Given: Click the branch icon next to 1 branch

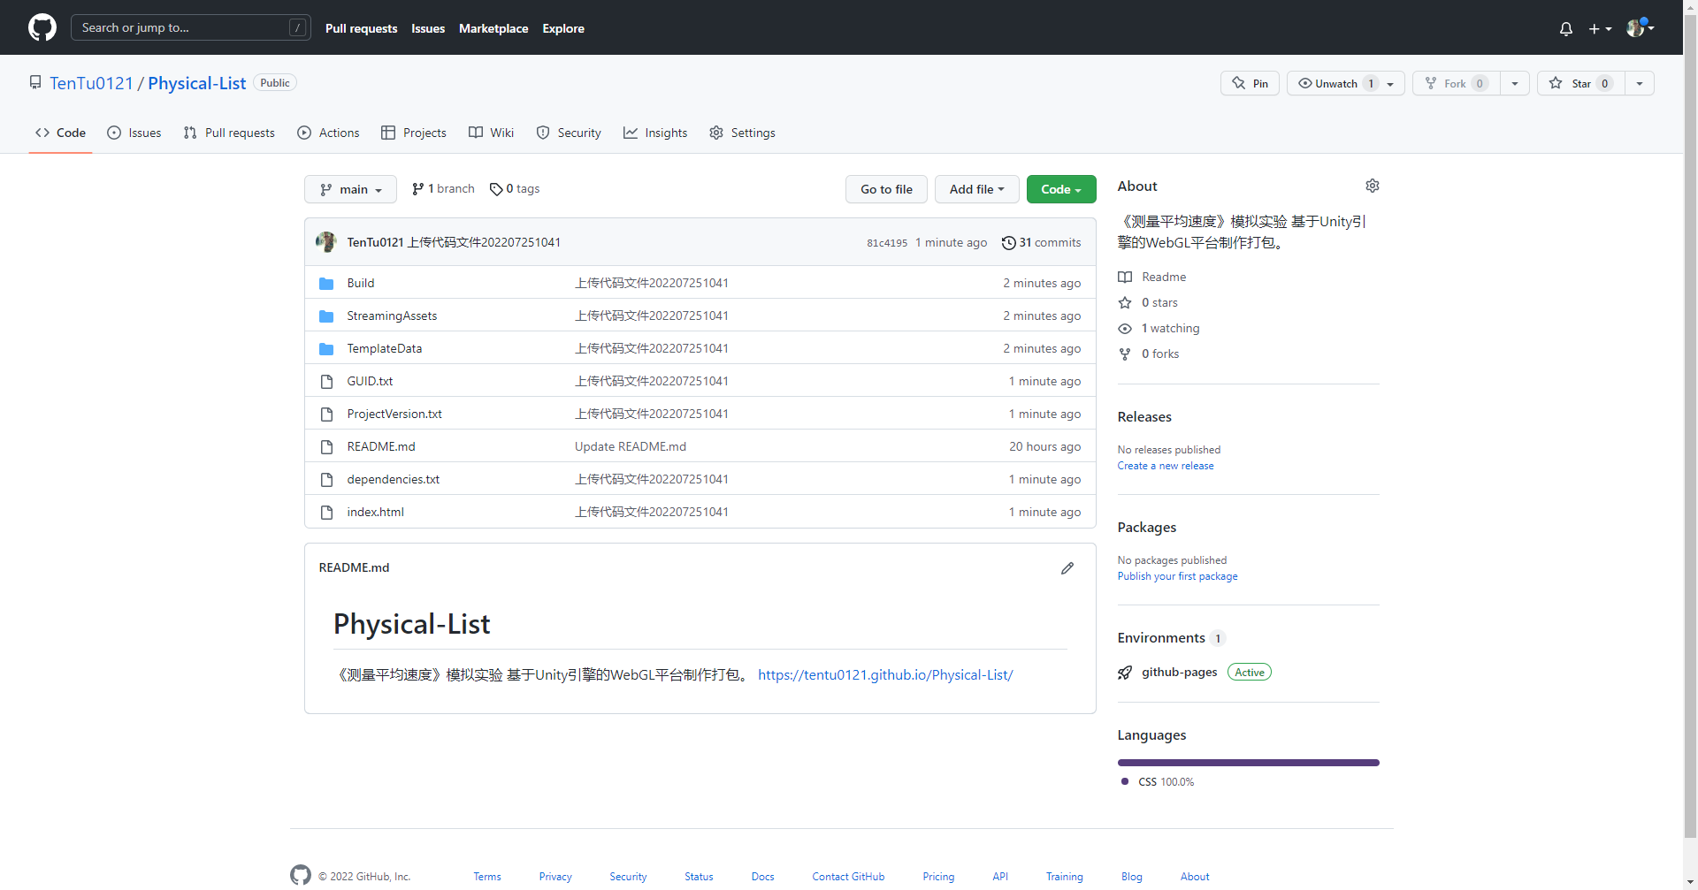Looking at the screenshot, I should coord(417,189).
